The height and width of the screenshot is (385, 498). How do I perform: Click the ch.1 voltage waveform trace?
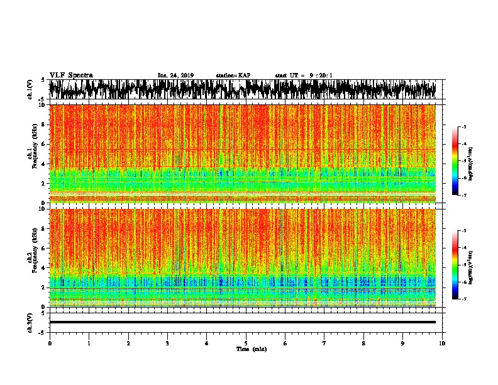pyautogui.click(x=242, y=89)
